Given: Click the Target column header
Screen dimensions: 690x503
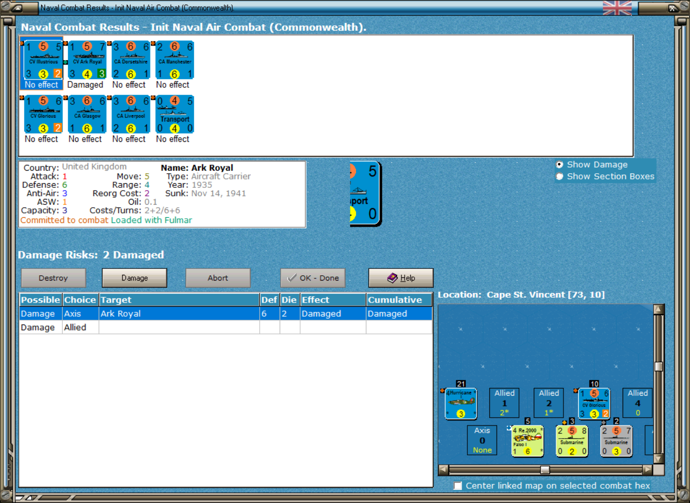Looking at the screenshot, I should pos(179,300).
